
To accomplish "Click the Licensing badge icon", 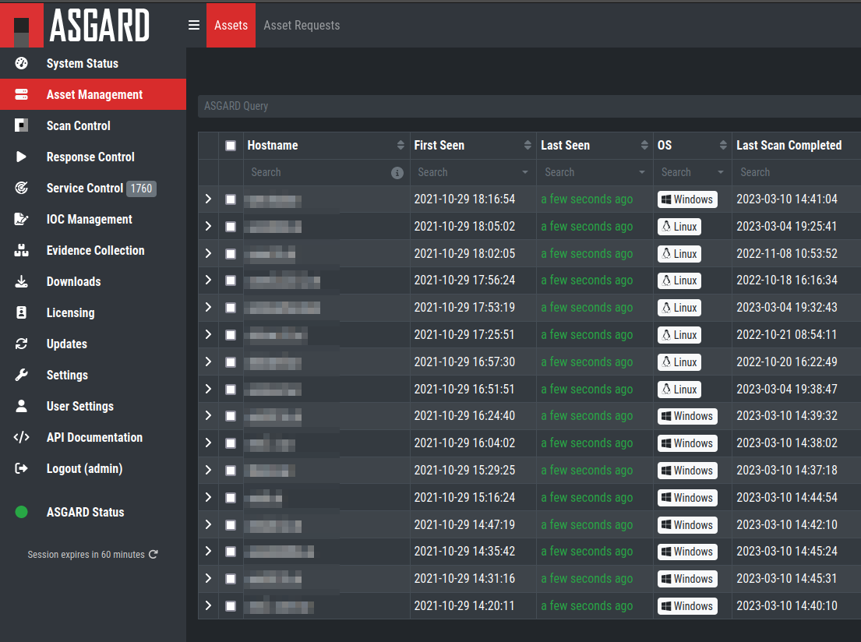I will coord(21,312).
